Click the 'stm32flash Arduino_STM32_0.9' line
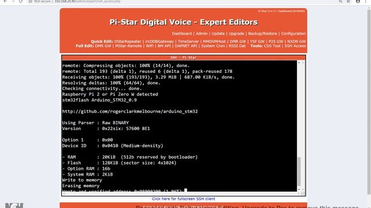This screenshot has height=208, width=371. 99,100
